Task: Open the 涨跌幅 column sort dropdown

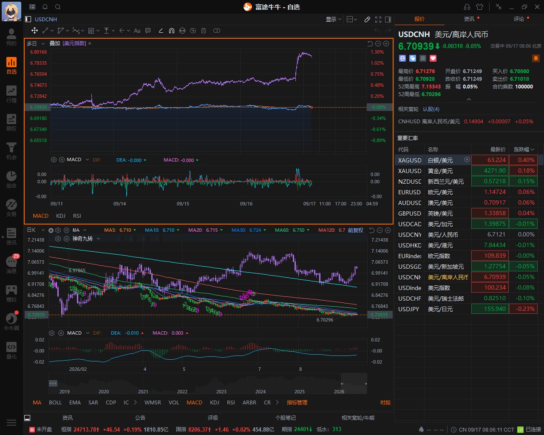Action: 524,149
